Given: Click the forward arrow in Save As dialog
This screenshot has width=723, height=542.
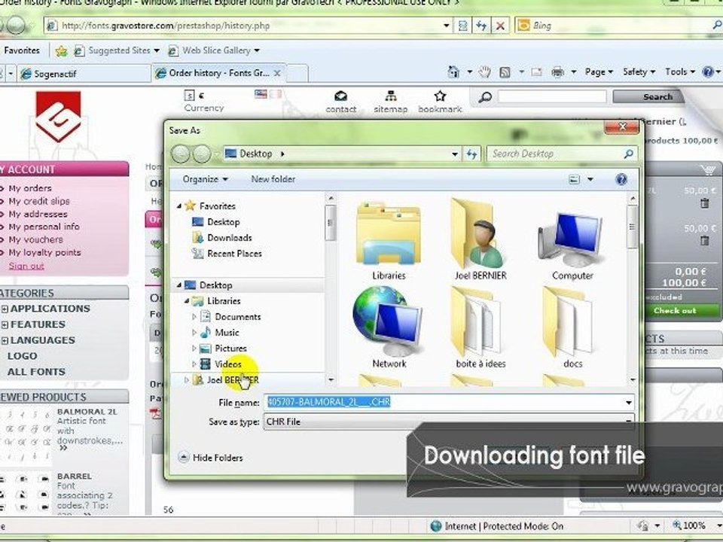Looking at the screenshot, I should point(202,154).
